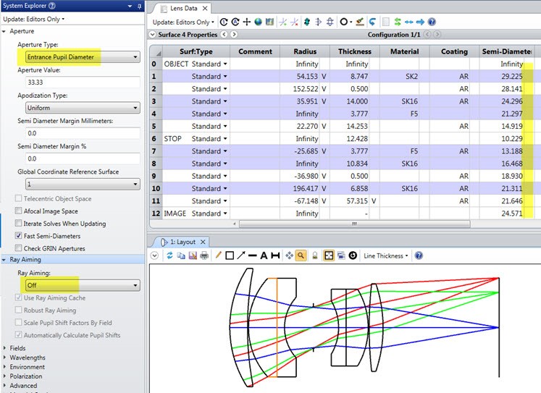This screenshot has height=393, width=541.
Task: Click the map icon in Lens Data toolbar
Action: point(269,22)
